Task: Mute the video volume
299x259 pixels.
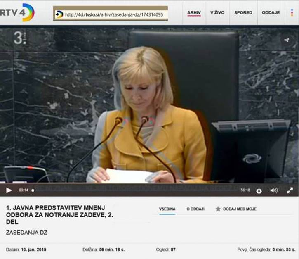Action: pyautogui.click(x=273, y=190)
